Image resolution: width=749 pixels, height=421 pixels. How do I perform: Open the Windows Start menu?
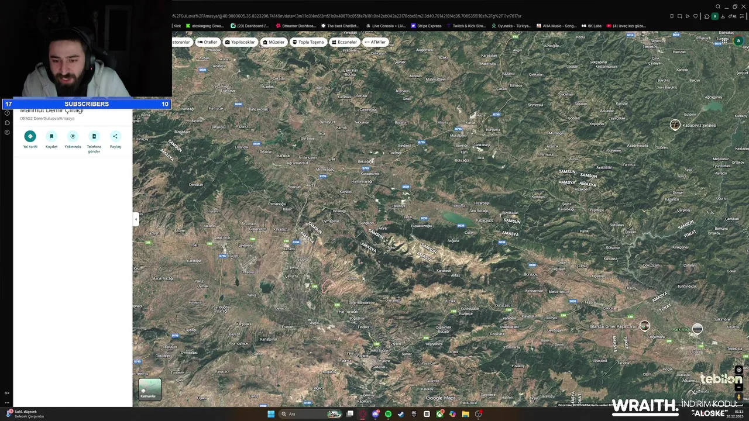[x=271, y=414]
